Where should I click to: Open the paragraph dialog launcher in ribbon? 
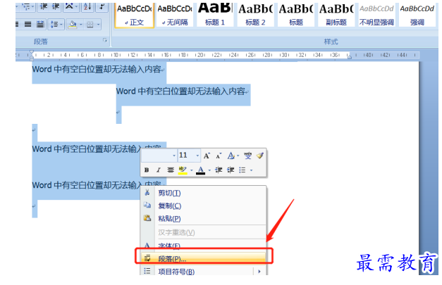[105, 41]
